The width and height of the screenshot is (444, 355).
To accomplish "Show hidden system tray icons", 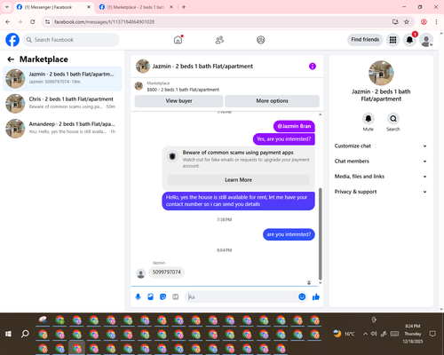I will [365, 334].
